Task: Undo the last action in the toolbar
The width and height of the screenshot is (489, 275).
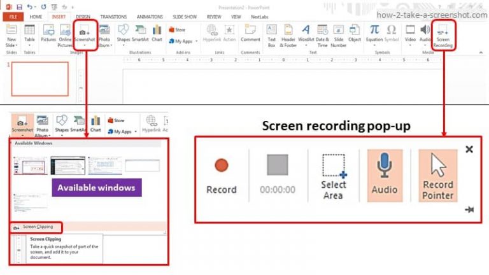Action: click(30, 7)
